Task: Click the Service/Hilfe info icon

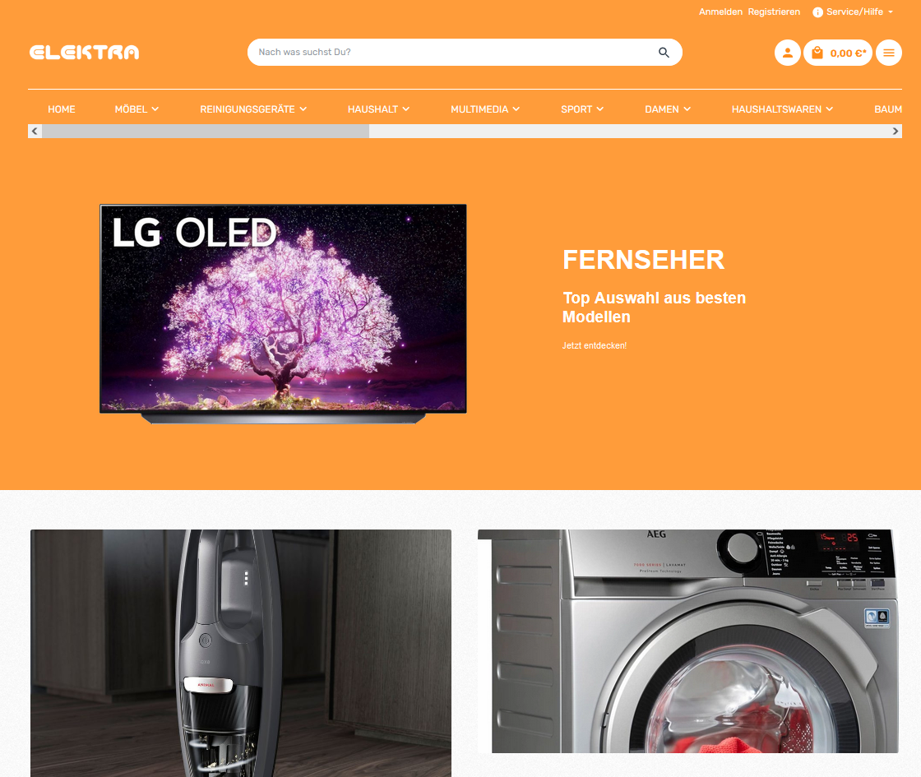Action: [817, 12]
